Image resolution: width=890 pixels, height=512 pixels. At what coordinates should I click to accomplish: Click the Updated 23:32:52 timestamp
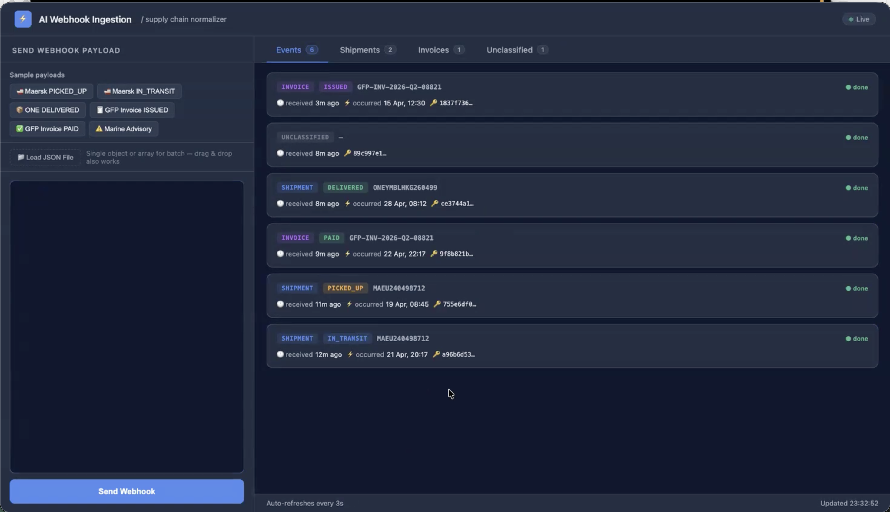849,503
